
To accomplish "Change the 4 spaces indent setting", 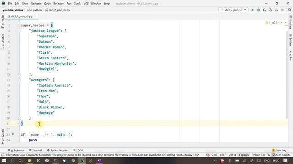I will 244,155.
